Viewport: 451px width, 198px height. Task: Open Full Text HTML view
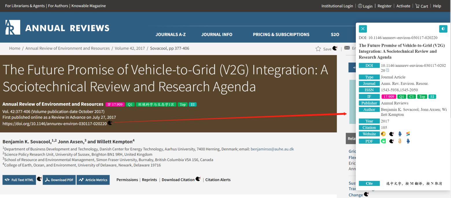coord(19,180)
